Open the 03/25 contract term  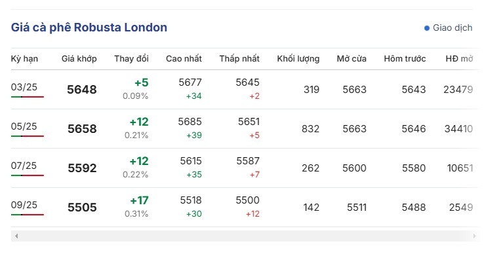pos(24,87)
